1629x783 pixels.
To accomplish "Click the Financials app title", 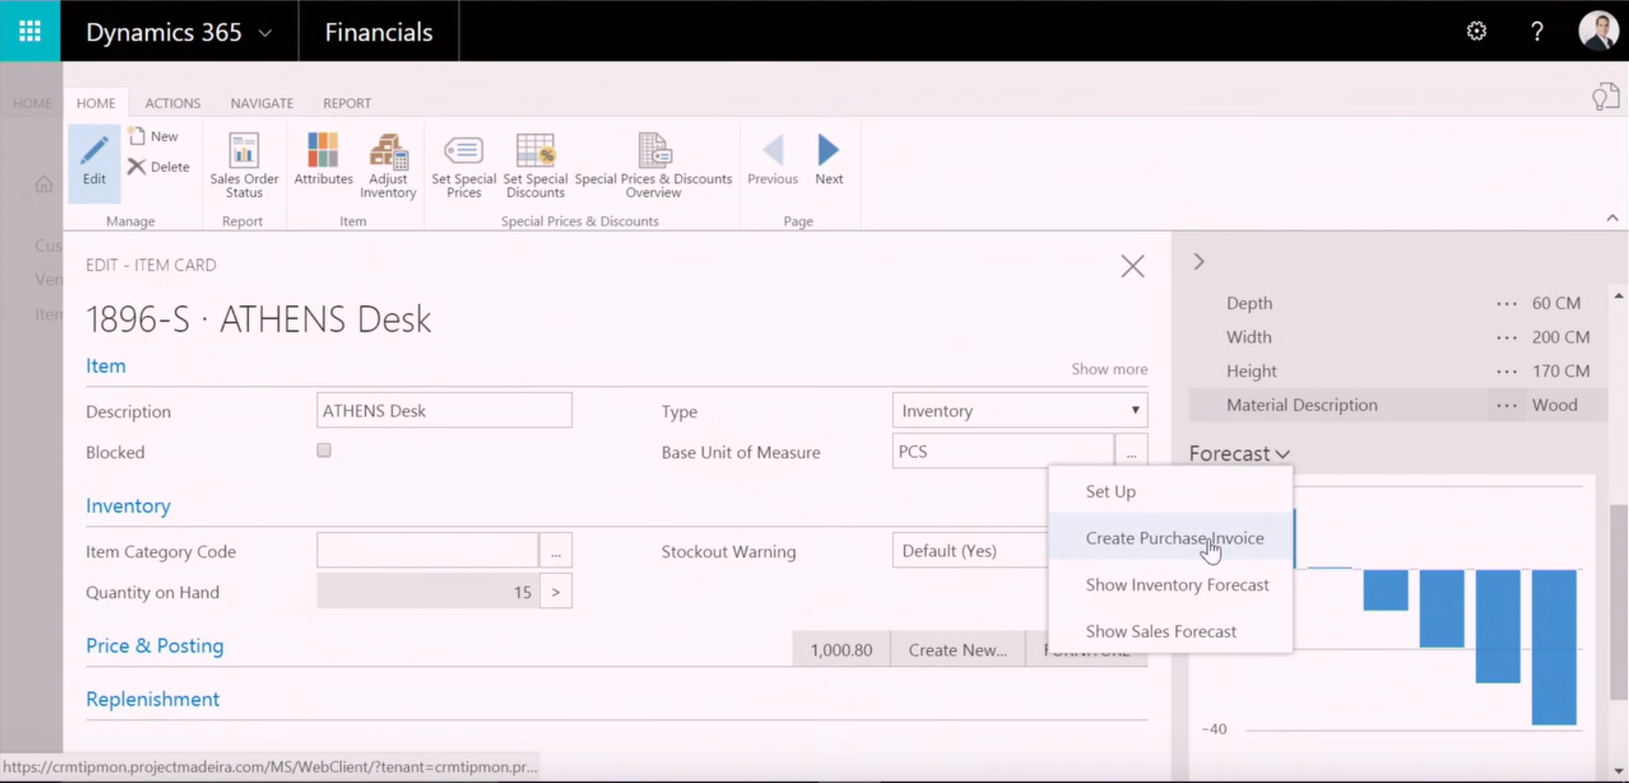I will (x=379, y=31).
